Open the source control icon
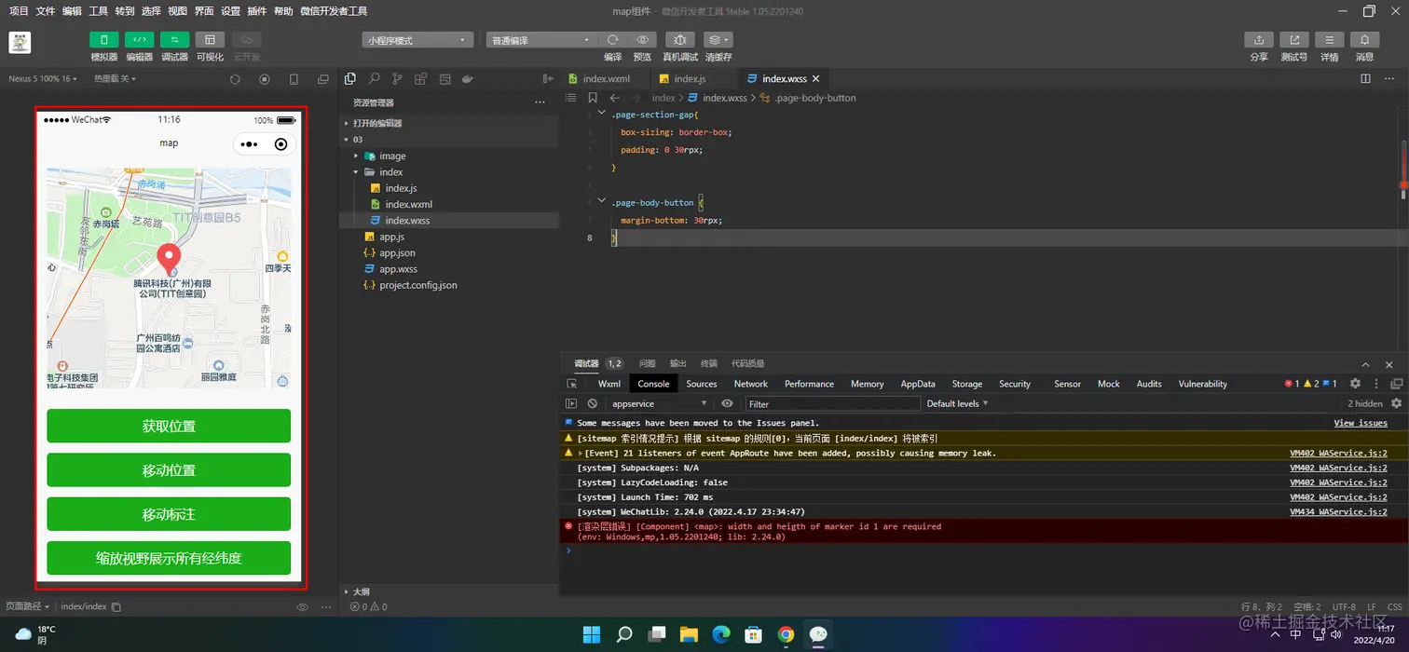Image resolution: width=1409 pixels, height=652 pixels. tap(397, 79)
